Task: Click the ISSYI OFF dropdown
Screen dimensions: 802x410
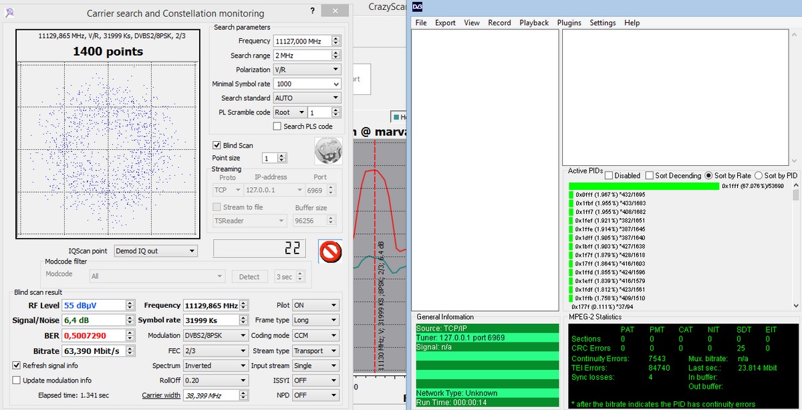Action: click(315, 380)
